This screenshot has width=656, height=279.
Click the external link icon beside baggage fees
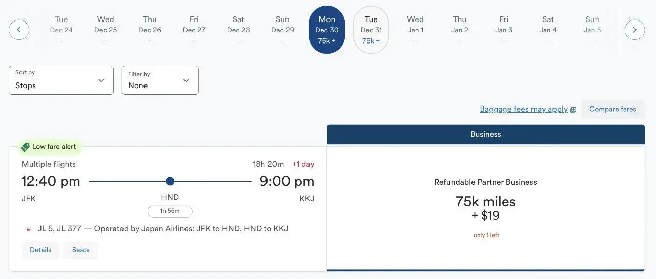click(573, 110)
